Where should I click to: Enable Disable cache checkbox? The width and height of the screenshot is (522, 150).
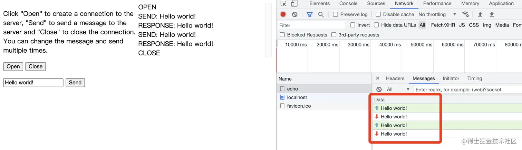point(378,14)
